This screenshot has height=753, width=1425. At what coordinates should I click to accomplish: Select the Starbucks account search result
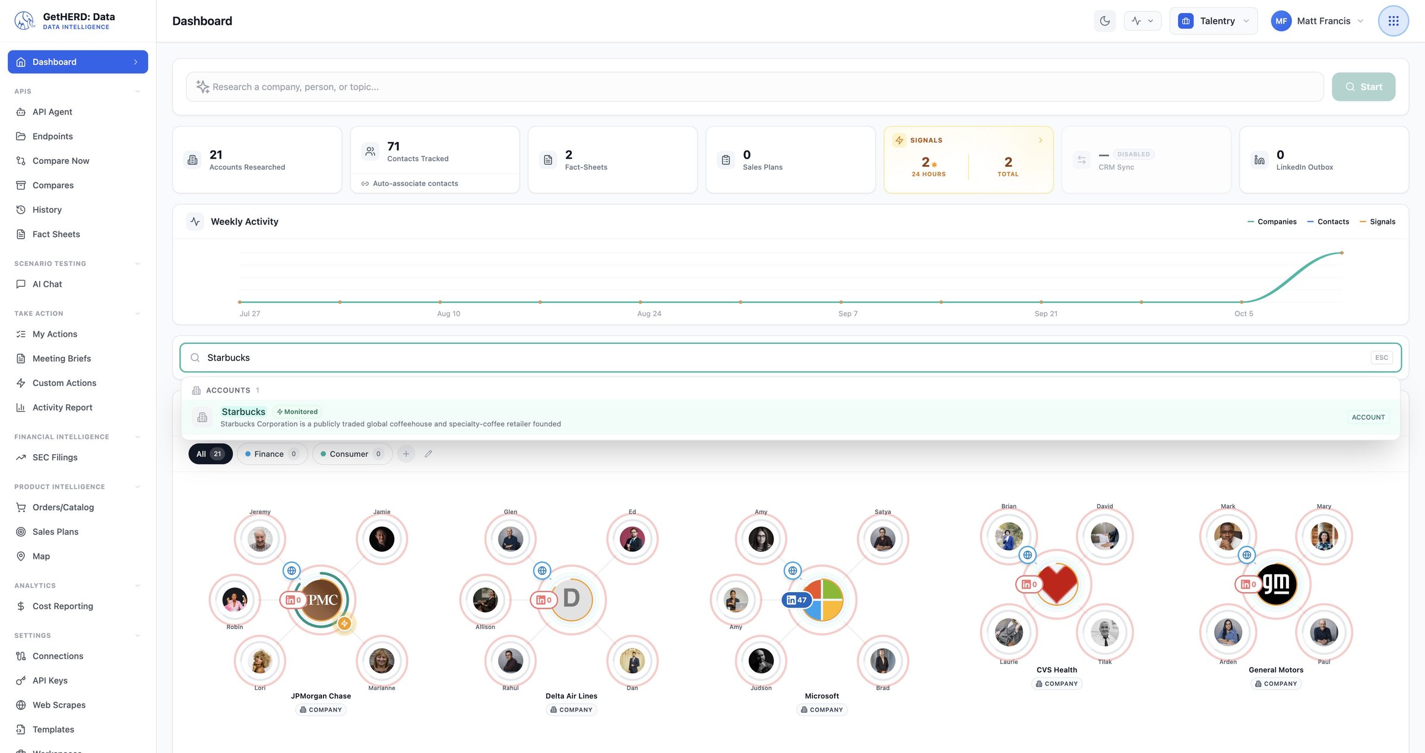point(790,417)
